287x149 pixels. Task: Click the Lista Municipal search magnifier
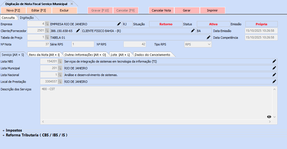(60, 68)
